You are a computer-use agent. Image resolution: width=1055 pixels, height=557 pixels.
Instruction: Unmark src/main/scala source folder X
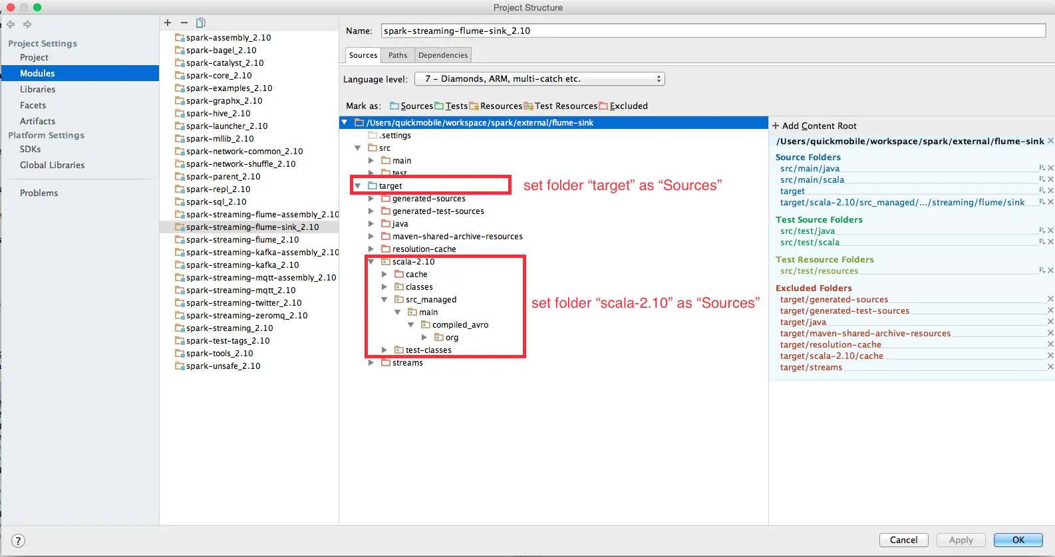click(x=1050, y=179)
